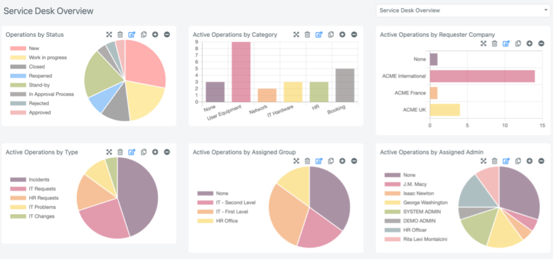
Task: Click IT Requests legend color swatch
Action: (x=18, y=189)
